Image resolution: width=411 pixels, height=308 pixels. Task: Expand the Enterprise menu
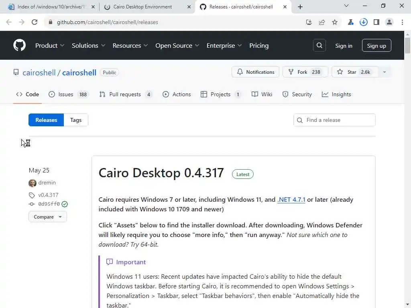224,46
